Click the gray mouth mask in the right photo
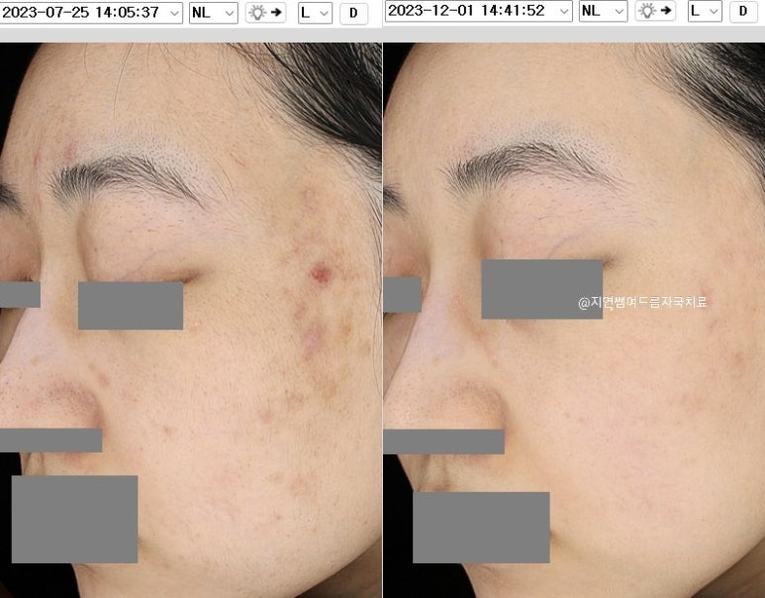Viewport: 765px width, 598px height. pyautogui.click(x=480, y=527)
